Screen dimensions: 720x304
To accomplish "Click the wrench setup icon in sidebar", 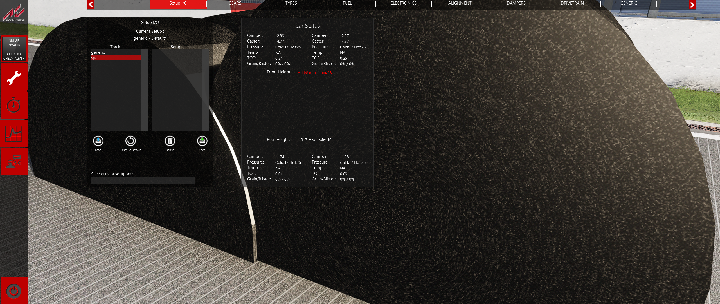I will point(14,77).
